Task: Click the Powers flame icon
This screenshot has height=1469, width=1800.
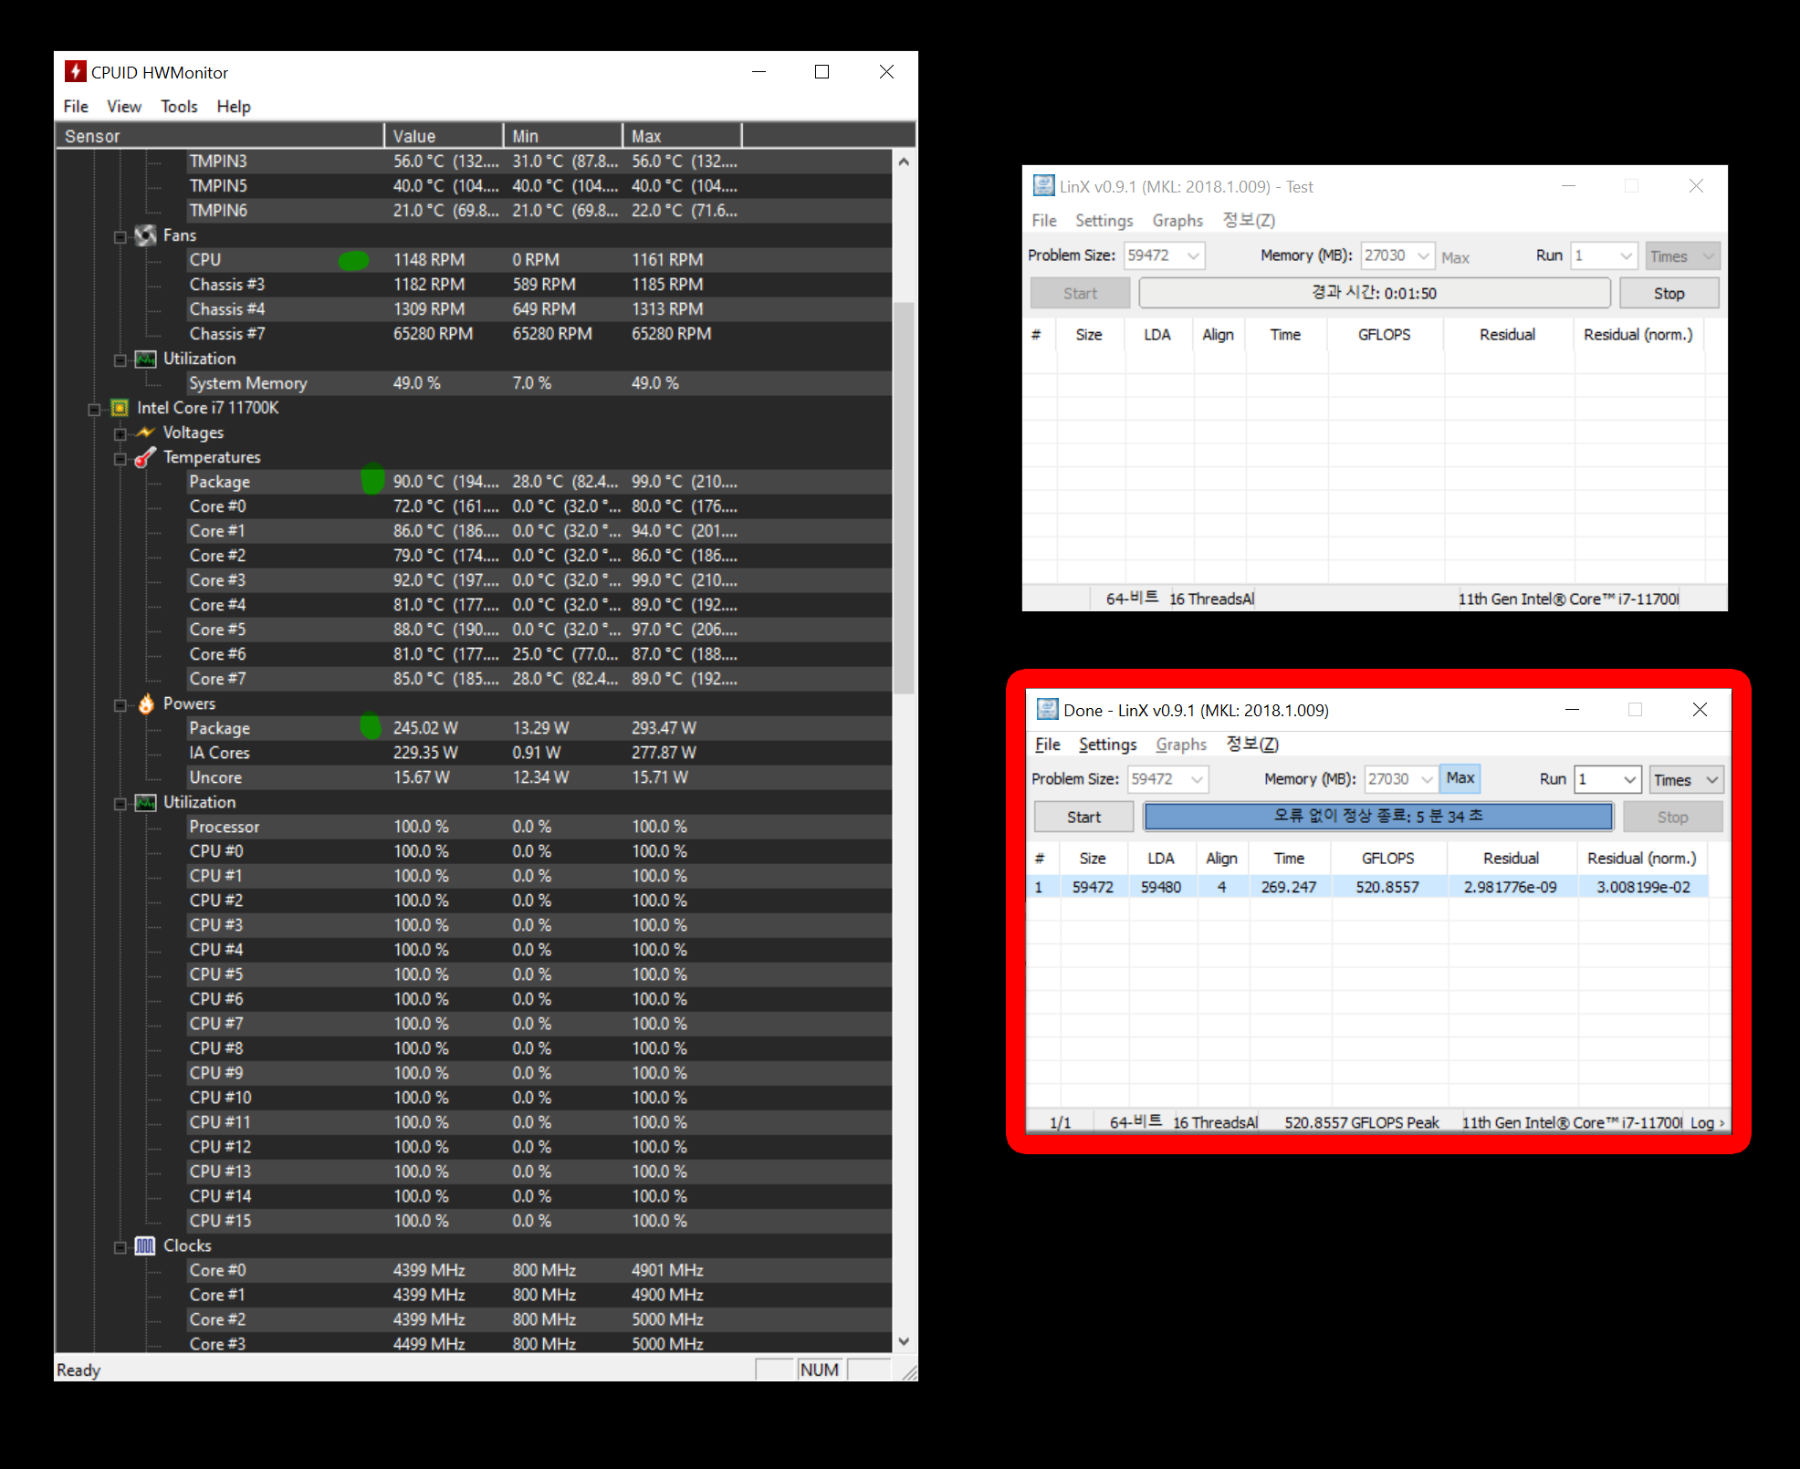Action: click(x=146, y=703)
